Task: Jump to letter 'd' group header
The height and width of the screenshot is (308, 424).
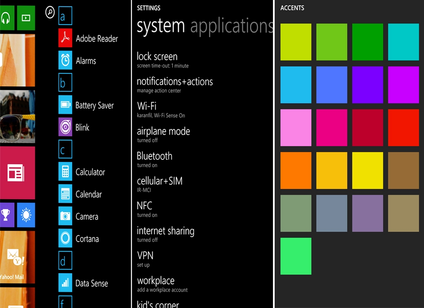Action: pos(65,260)
